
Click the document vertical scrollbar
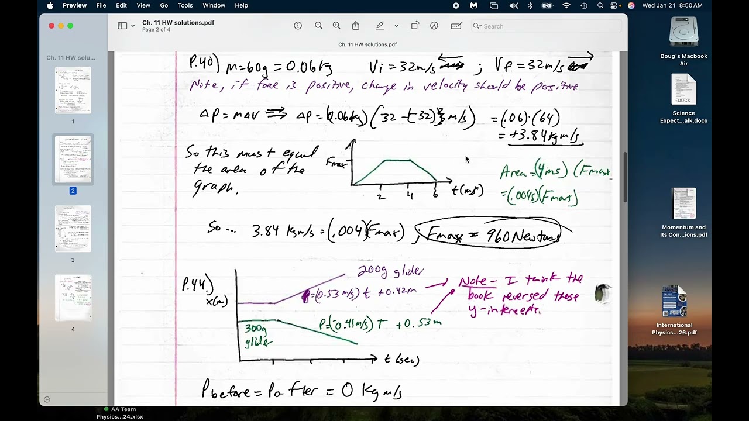(x=624, y=177)
